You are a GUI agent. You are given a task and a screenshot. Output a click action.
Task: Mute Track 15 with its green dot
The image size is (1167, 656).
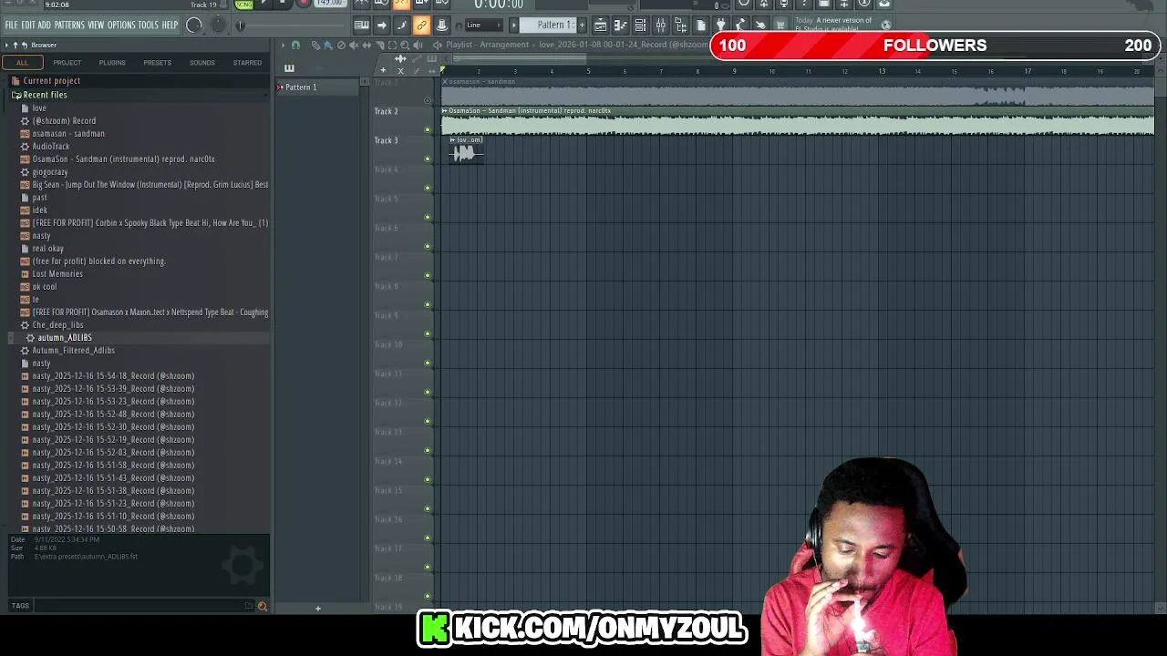point(428,508)
